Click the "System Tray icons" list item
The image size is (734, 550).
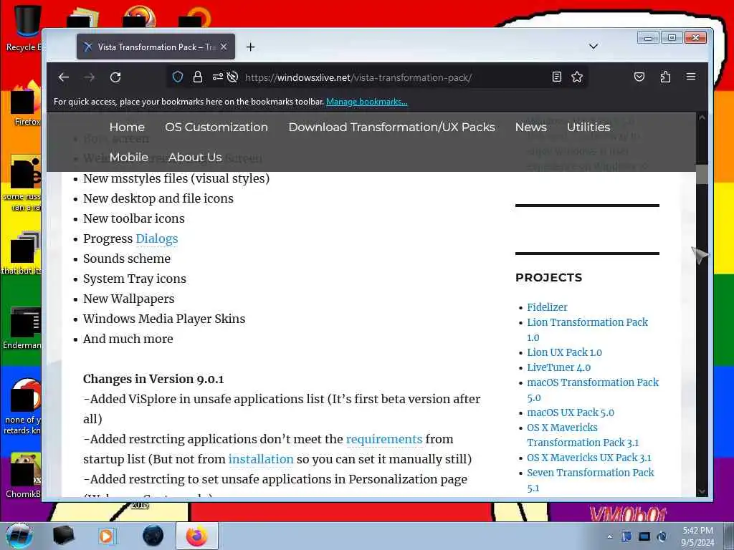(x=134, y=279)
